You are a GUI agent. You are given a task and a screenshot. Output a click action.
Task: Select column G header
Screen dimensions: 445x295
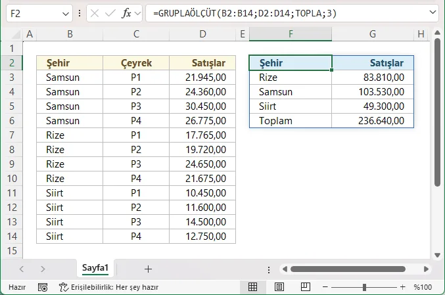373,34
